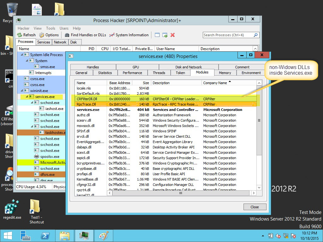Open Paint from taskbar
Image resolution: width=323 pixels, height=242 pixels.
click(x=103, y=236)
